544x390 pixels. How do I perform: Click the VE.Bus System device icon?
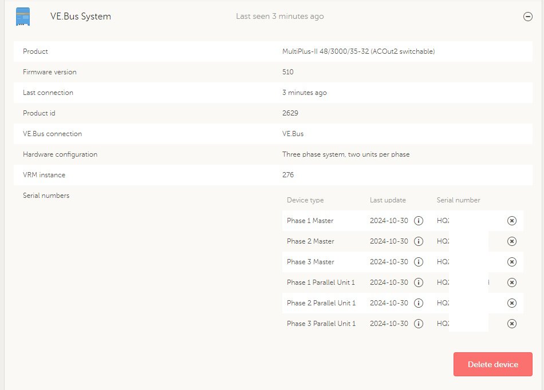coord(23,17)
